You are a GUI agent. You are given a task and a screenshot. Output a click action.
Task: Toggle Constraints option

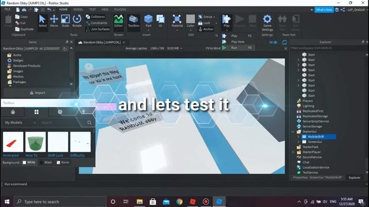(x=96, y=23)
